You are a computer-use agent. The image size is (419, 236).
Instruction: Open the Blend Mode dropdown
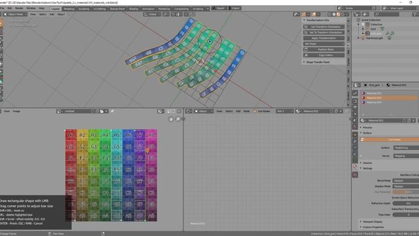(406, 181)
